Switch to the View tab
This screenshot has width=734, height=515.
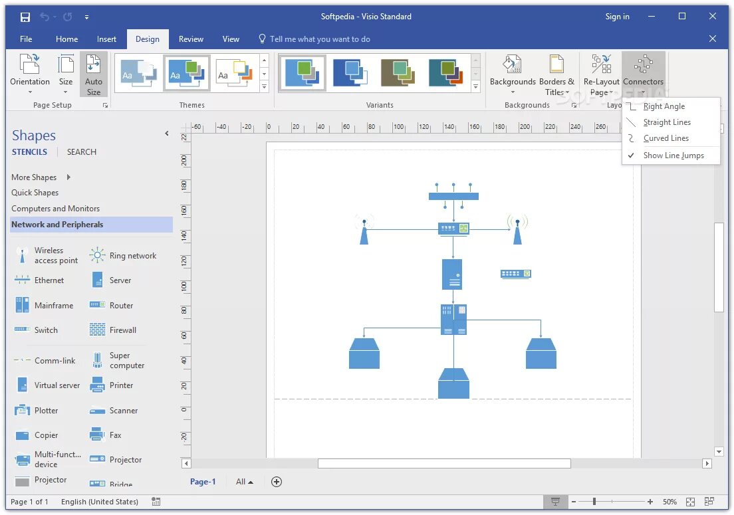[x=231, y=39]
